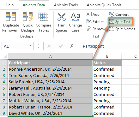Open the Split Names tool
This screenshot has height=117, width=139.
click(122, 29)
